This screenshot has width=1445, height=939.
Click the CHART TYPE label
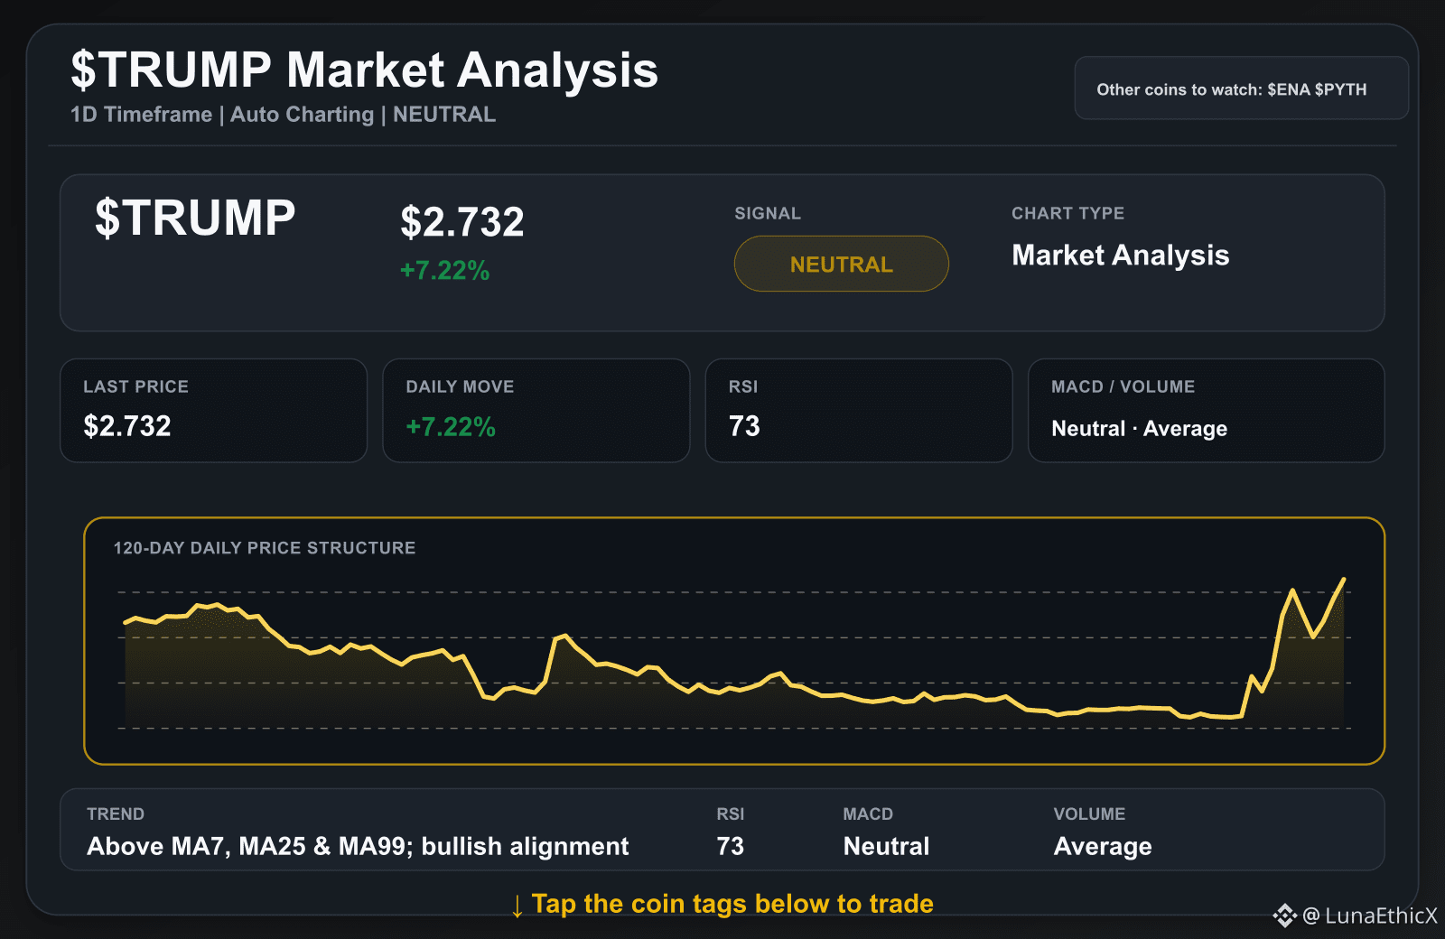[x=1067, y=213]
